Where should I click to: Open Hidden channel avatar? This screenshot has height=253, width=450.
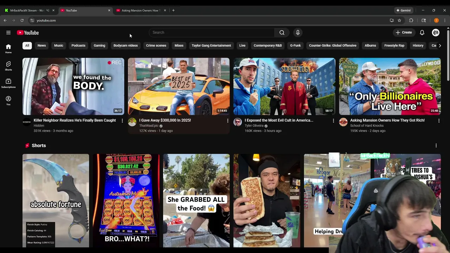point(27,122)
